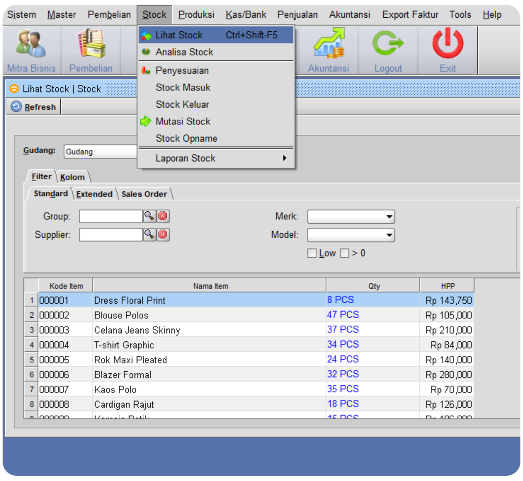Image resolution: width=523 pixels, height=481 pixels.
Task: Close the open Stock menu
Action: (x=154, y=15)
